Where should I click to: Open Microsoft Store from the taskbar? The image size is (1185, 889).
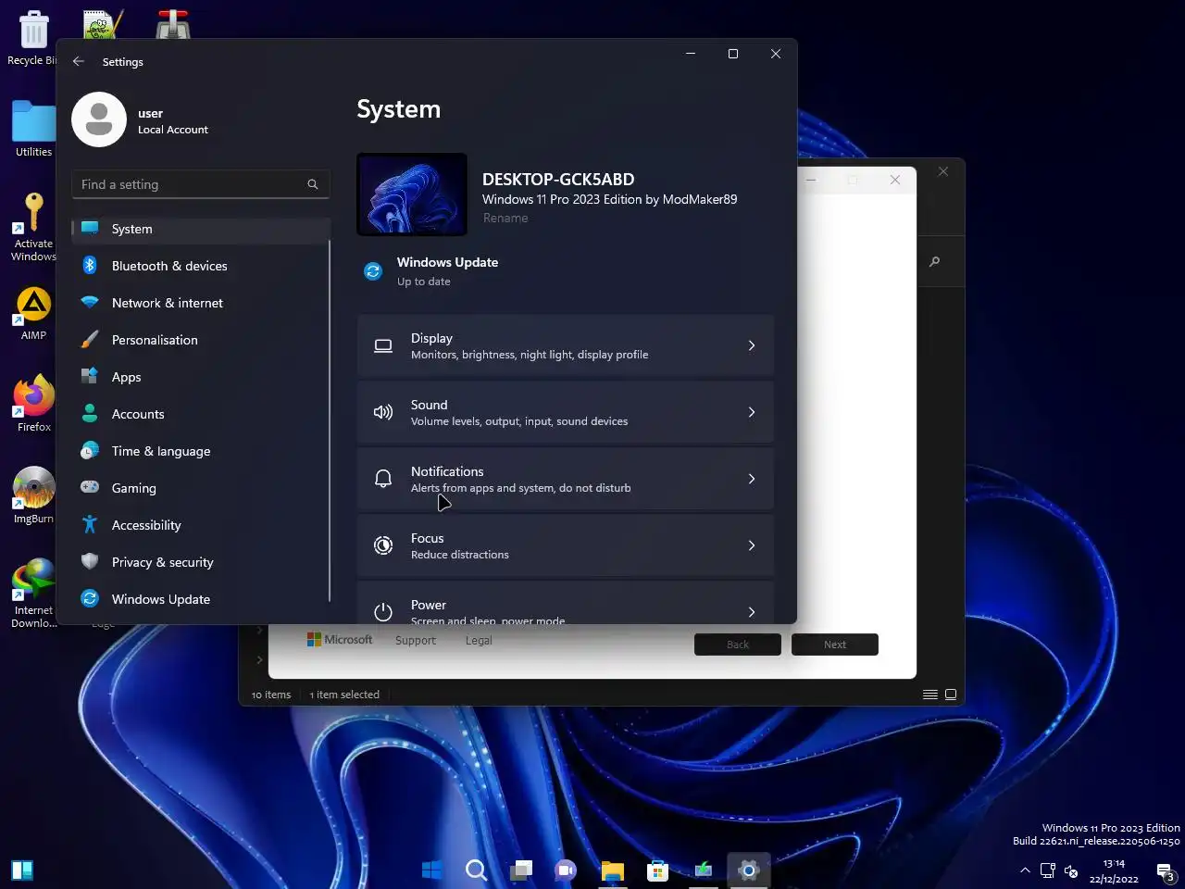click(x=657, y=870)
